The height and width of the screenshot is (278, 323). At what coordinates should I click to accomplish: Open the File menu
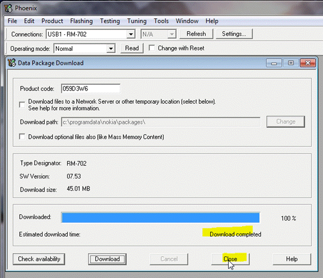12,21
